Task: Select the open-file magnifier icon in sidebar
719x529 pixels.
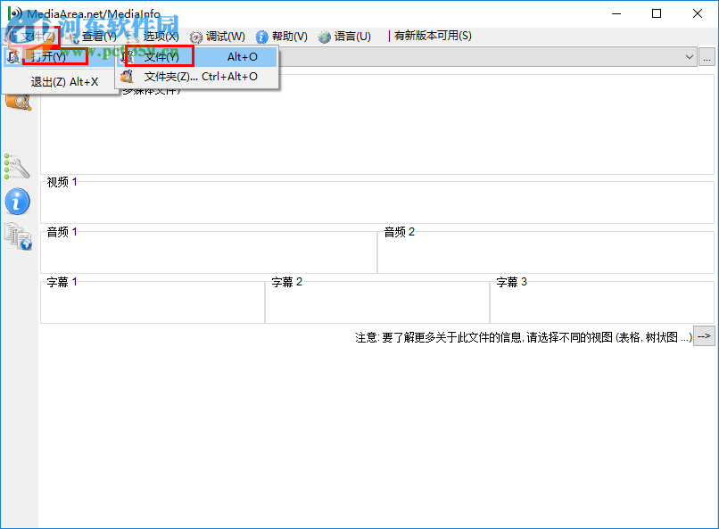Action: click(x=19, y=102)
